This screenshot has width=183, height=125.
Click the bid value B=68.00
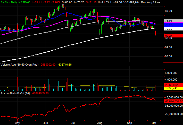tap(67, 2)
